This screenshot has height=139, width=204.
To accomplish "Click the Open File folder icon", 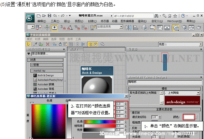I will click(x=44, y=16).
